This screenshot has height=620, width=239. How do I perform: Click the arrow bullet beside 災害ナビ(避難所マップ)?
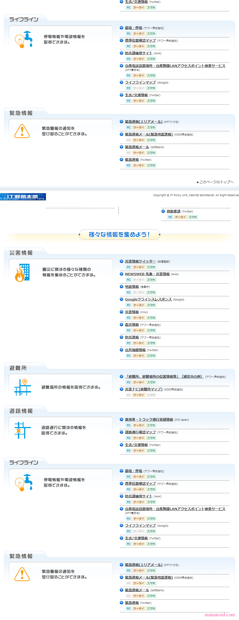tap(122, 389)
